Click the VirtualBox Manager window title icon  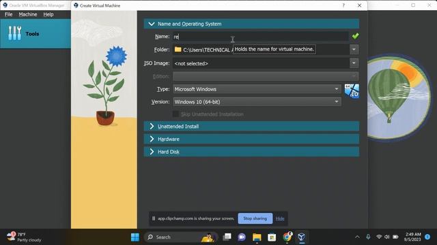click(5, 5)
